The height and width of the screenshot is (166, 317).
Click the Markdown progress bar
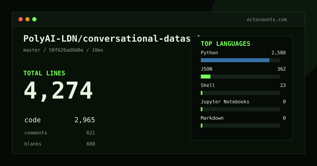240,125
